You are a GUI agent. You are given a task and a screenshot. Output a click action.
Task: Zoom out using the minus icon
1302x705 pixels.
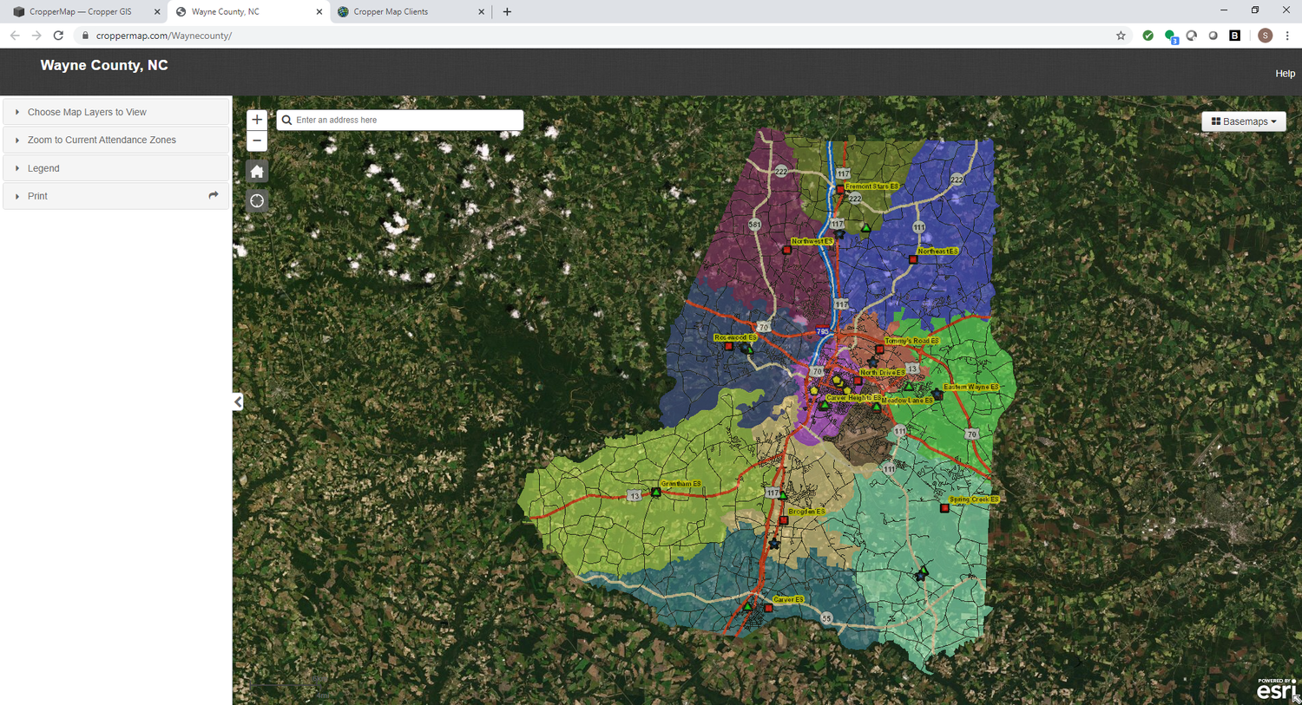[x=256, y=140]
